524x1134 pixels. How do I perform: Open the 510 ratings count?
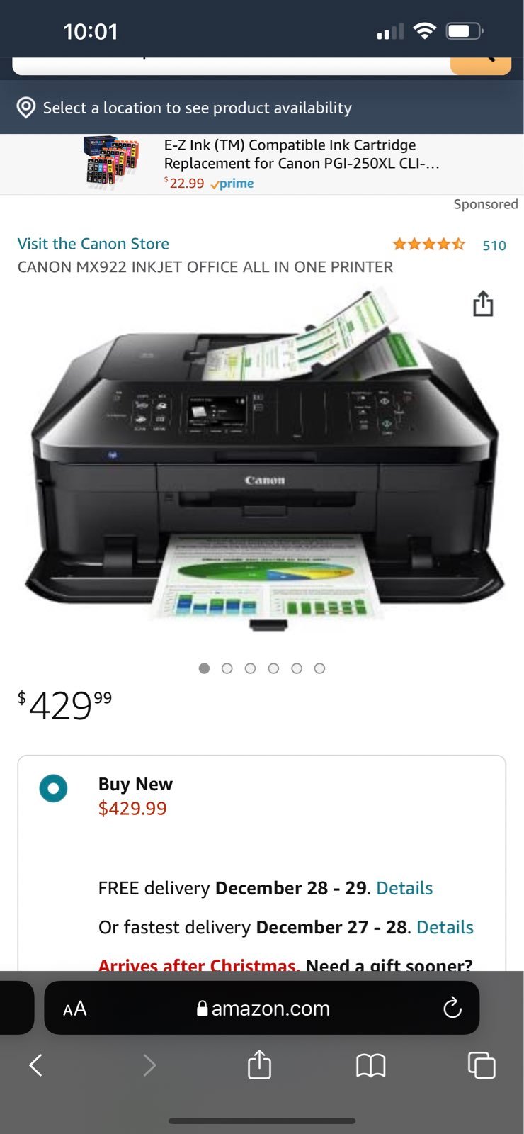point(494,245)
